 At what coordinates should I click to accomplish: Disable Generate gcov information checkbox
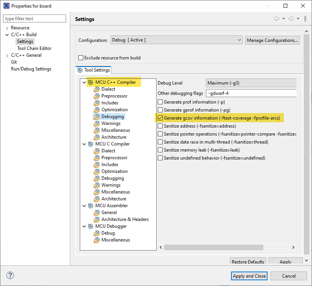coord(160,118)
